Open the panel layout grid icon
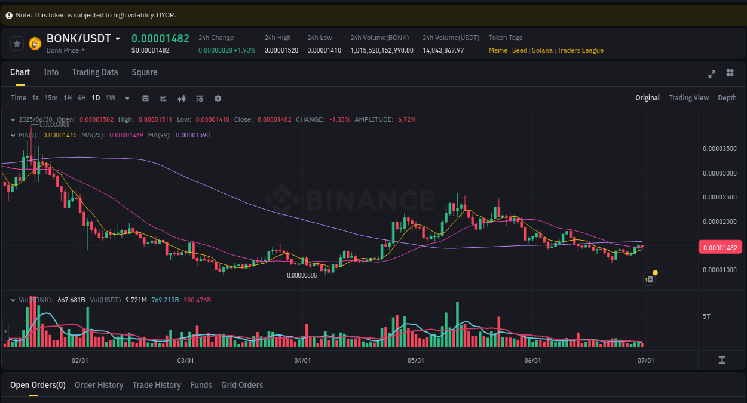747x403 pixels. tap(730, 73)
